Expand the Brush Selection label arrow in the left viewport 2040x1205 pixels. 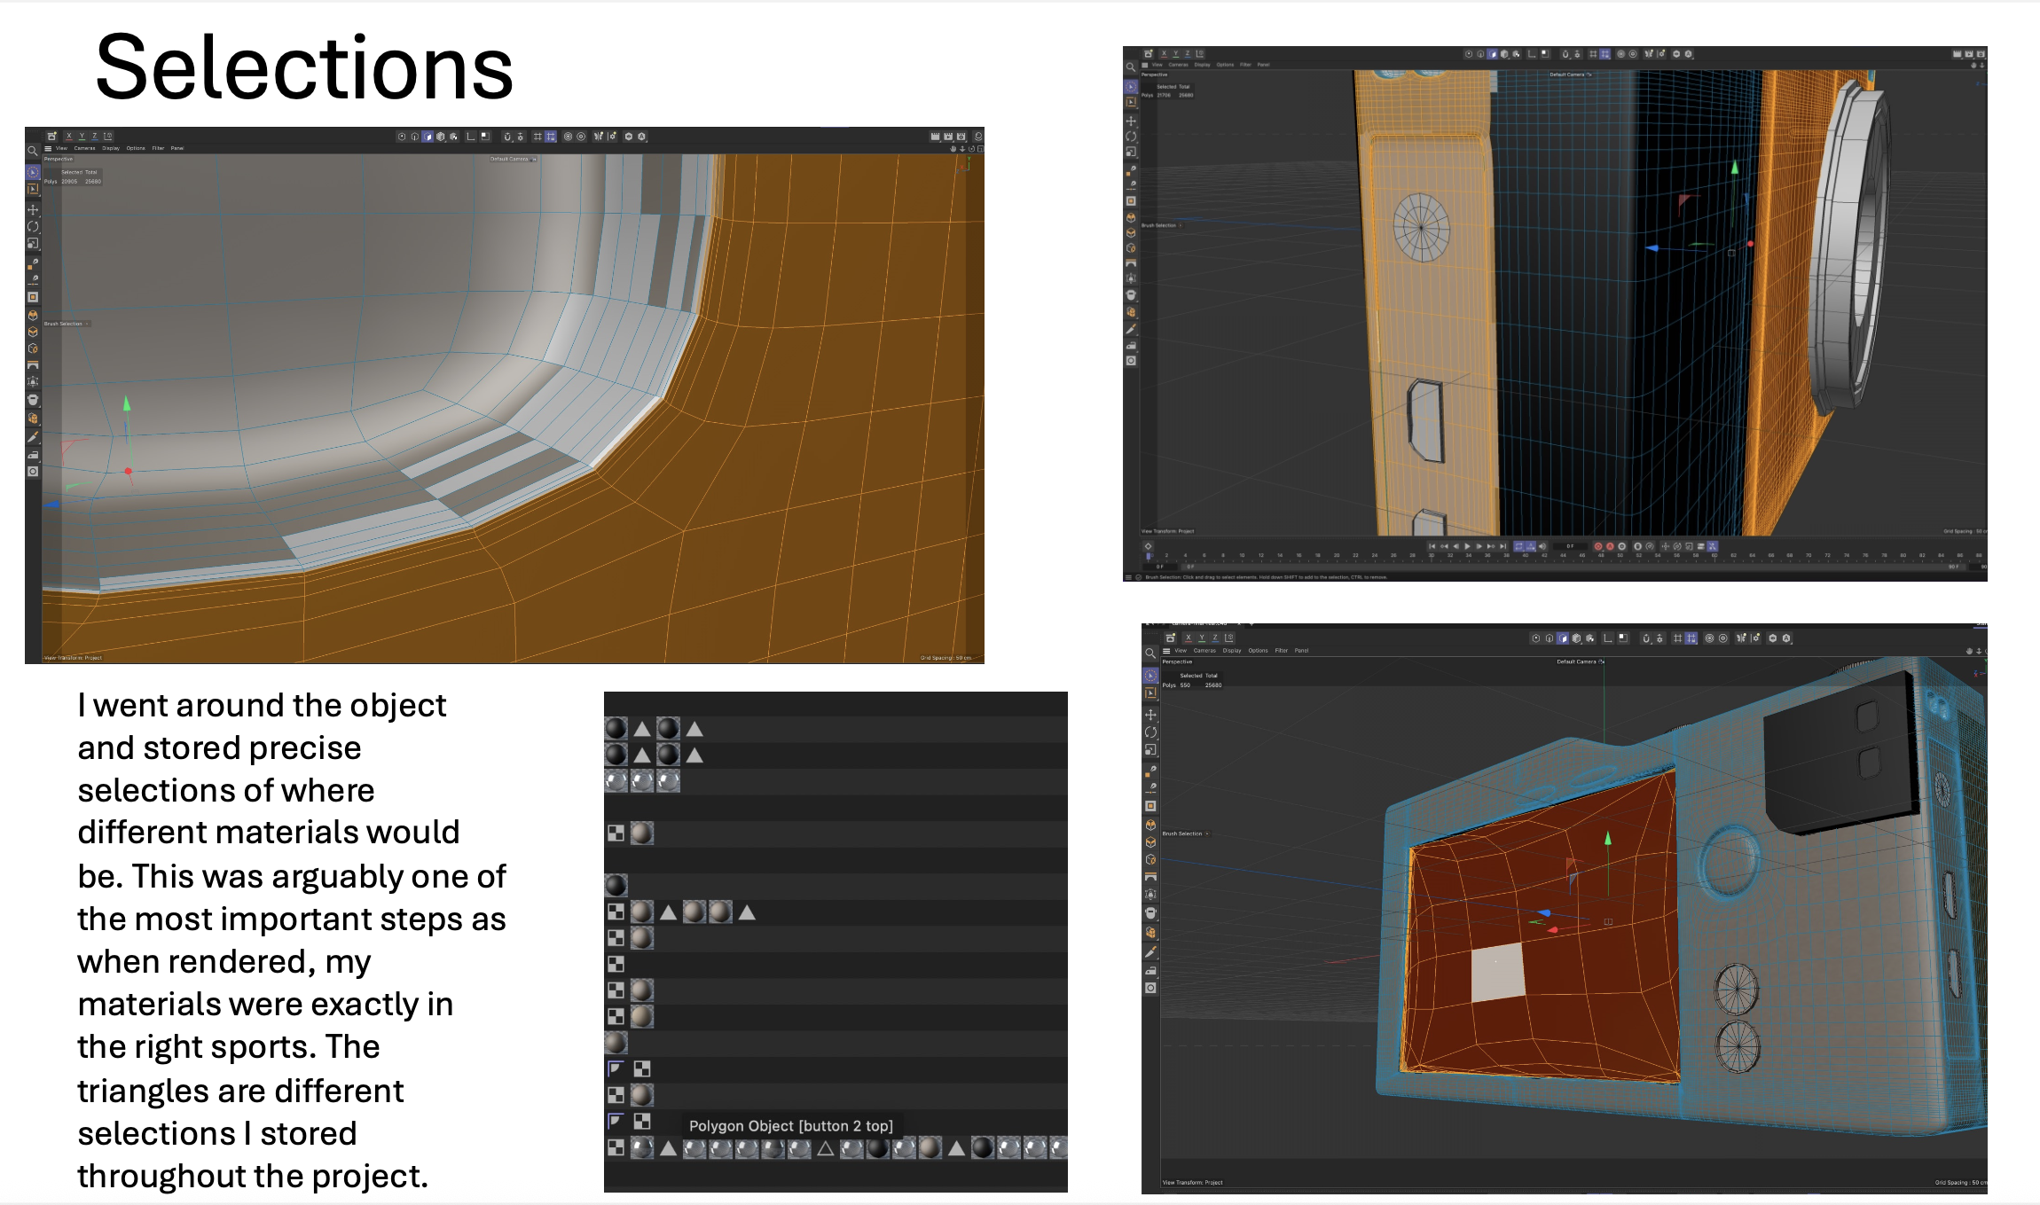click(x=87, y=324)
